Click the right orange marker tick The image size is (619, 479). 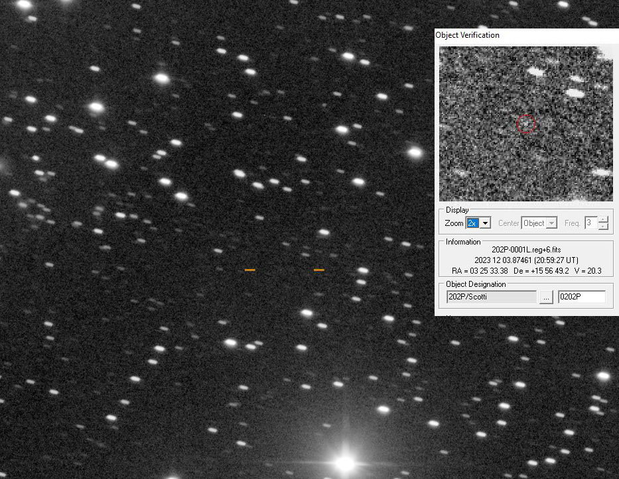pyautogui.click(x=319, y=270)
